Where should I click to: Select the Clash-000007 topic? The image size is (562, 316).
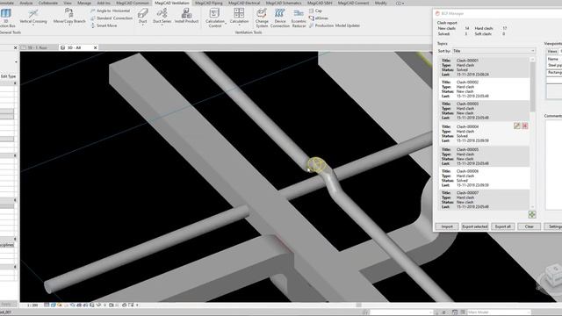485,199
